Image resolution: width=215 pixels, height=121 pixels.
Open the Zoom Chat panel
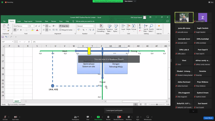[x=88, y=118]
